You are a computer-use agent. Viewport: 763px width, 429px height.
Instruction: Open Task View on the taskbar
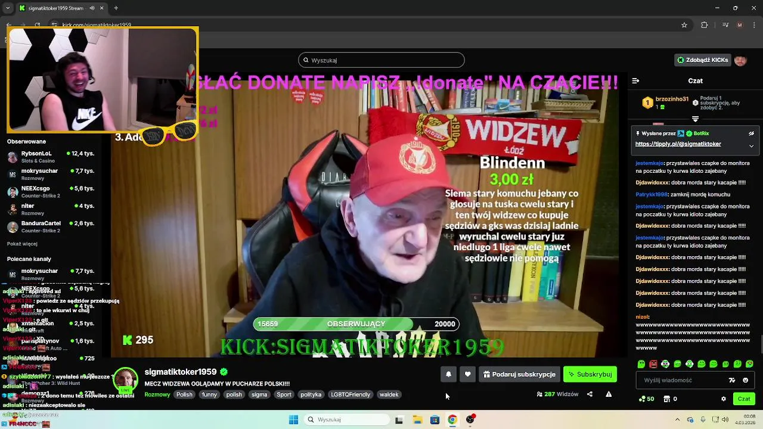(x=399, y=419)
